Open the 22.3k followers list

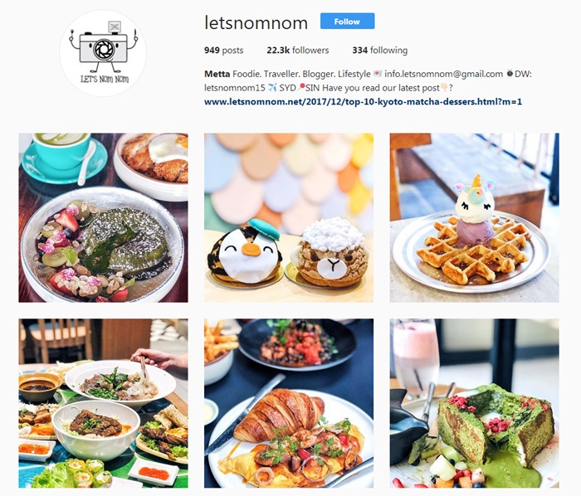297,51
